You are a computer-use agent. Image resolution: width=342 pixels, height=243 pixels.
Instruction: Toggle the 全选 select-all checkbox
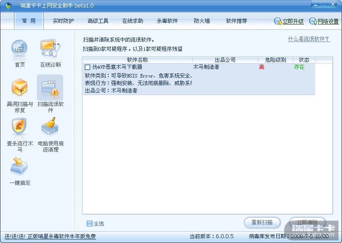pos(89,223)
